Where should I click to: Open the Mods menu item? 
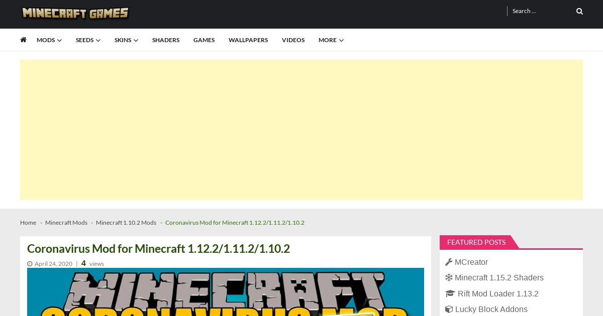tap(46, 40)
